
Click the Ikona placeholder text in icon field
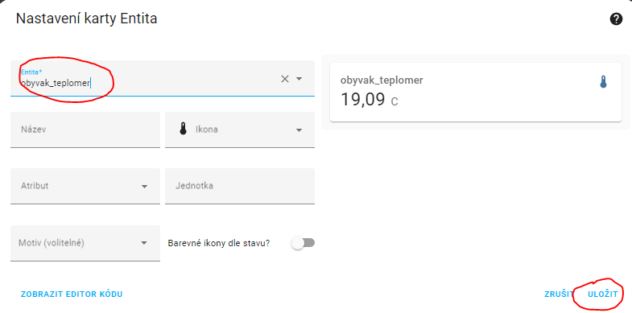coord(207,130)
